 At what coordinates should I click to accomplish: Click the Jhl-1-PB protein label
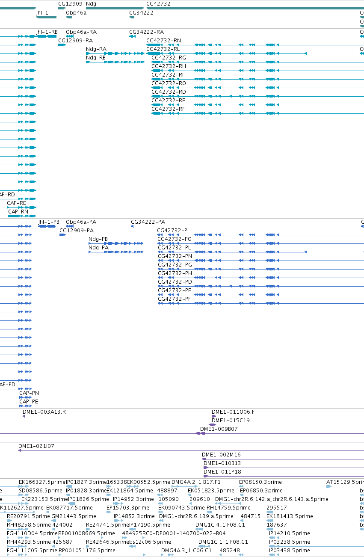tap(49, 222)
